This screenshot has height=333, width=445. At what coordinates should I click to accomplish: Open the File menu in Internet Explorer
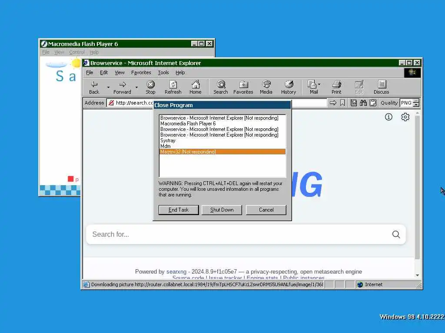tap(90, 72)
